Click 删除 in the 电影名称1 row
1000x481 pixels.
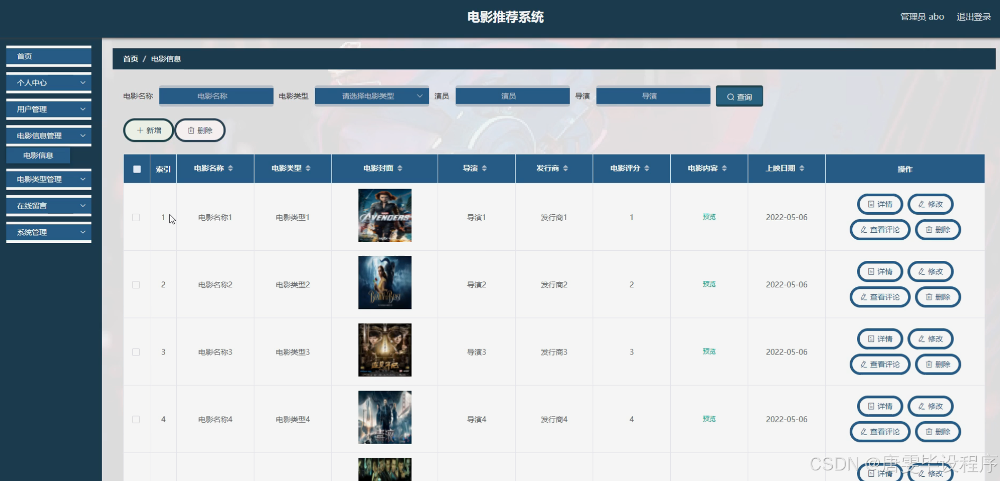pos(938,230)
